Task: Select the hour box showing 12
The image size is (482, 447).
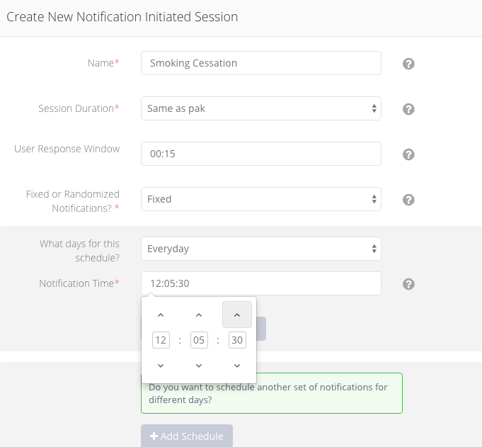Action: pyautogui.click(x=161, y=340)
